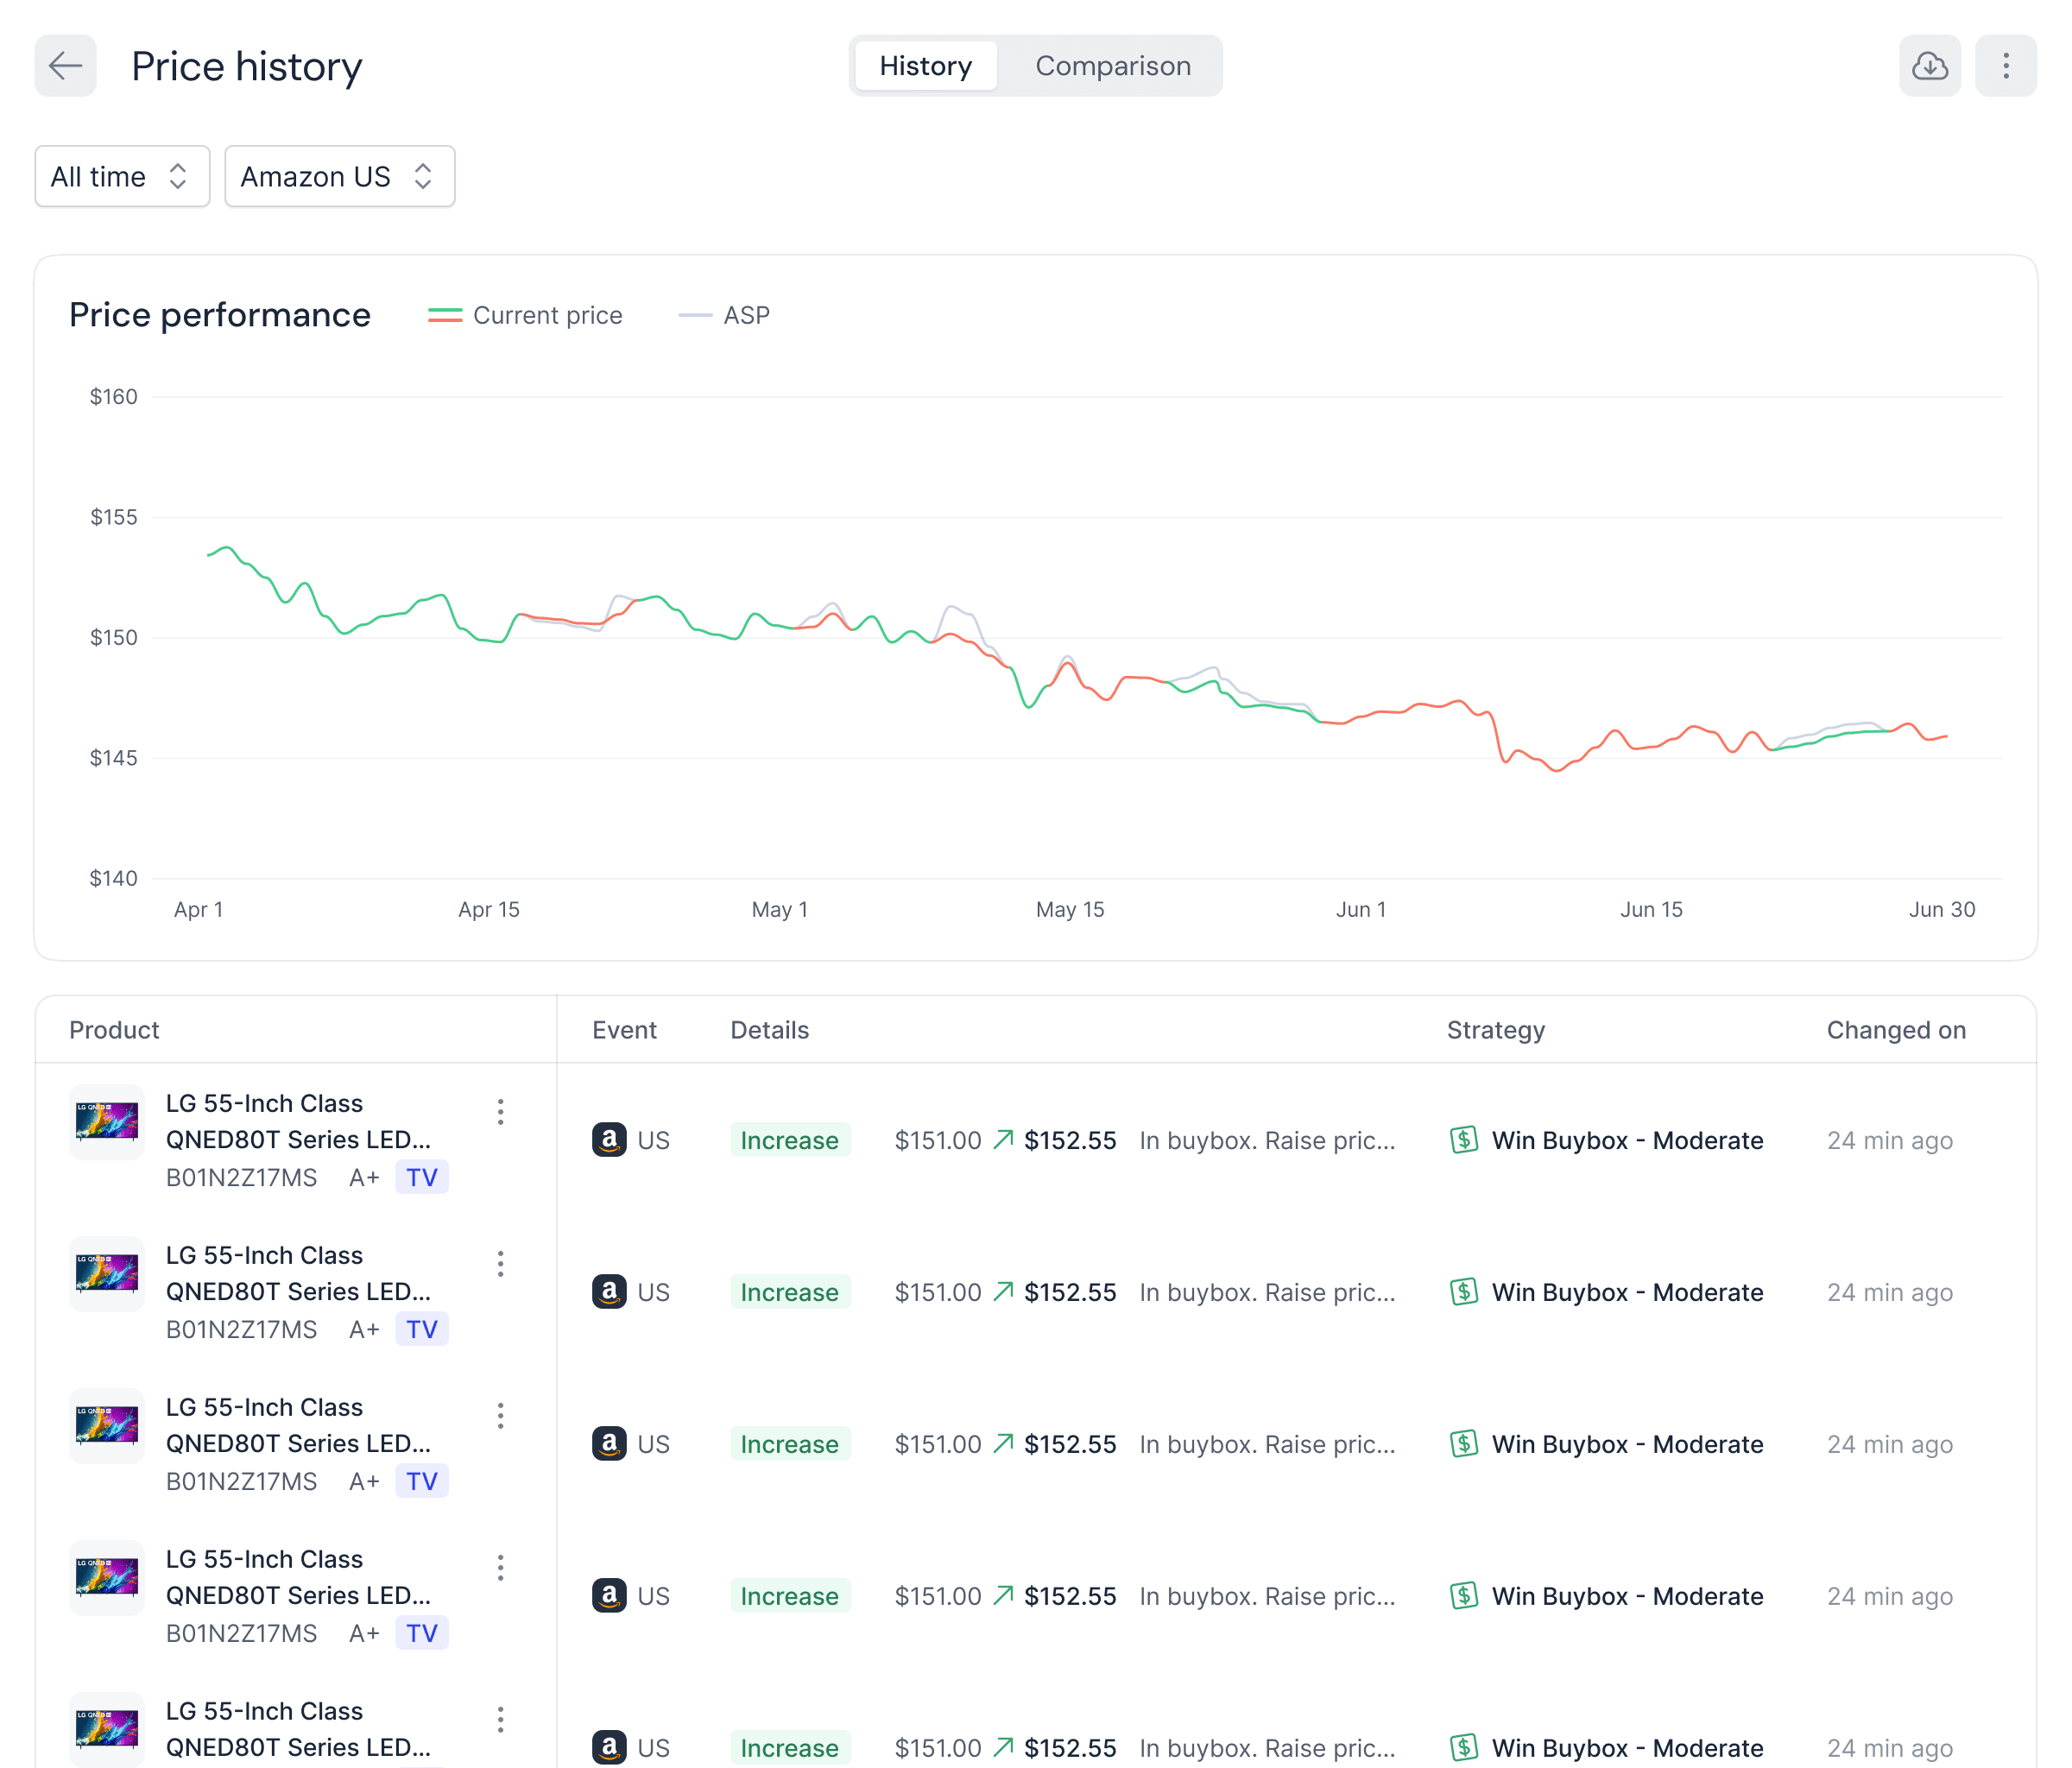Open the page more options menu
Image resolution: width=2072 pixels, height=1768 pixels.
coord(2005,66)
